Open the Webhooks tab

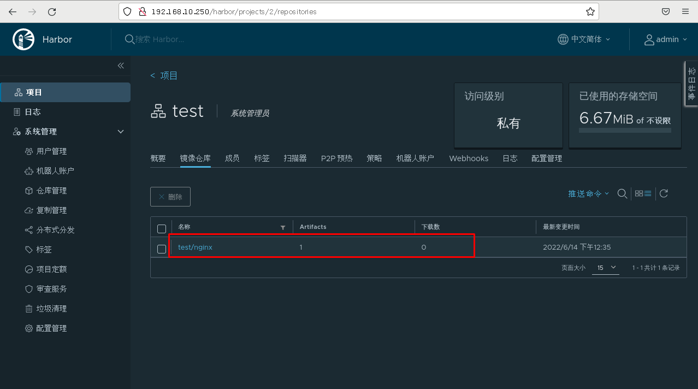pyautogui.click(x=469, y=158)
